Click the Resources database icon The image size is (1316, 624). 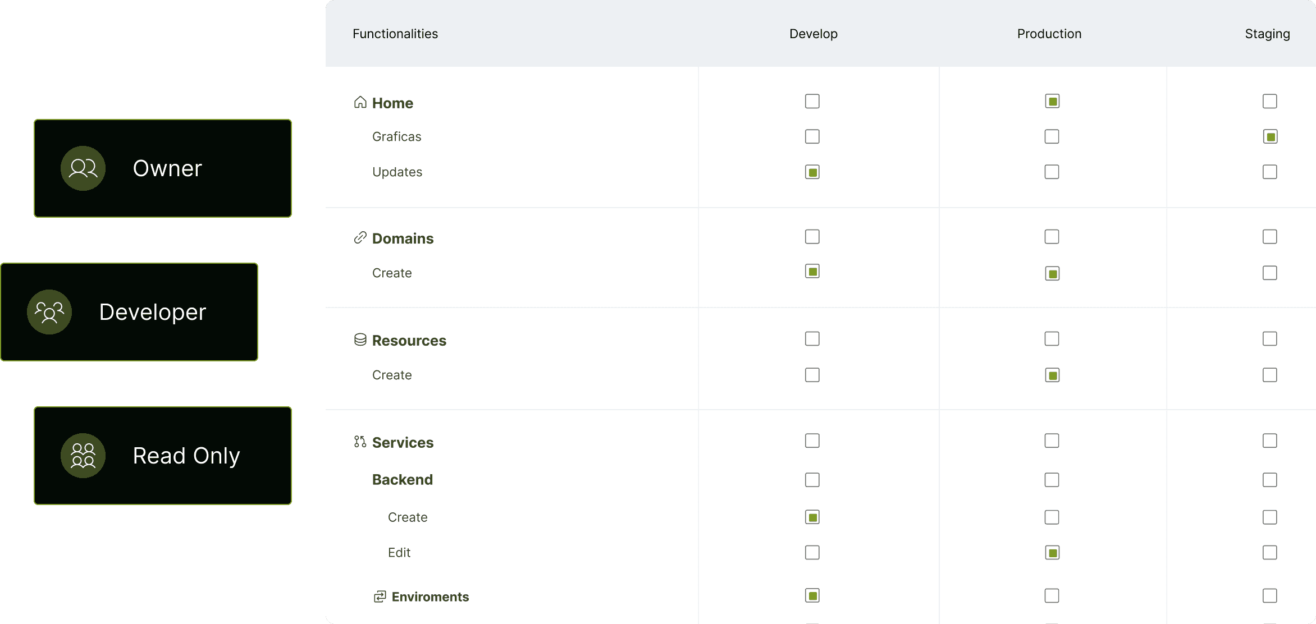click(x=360, y=339)
